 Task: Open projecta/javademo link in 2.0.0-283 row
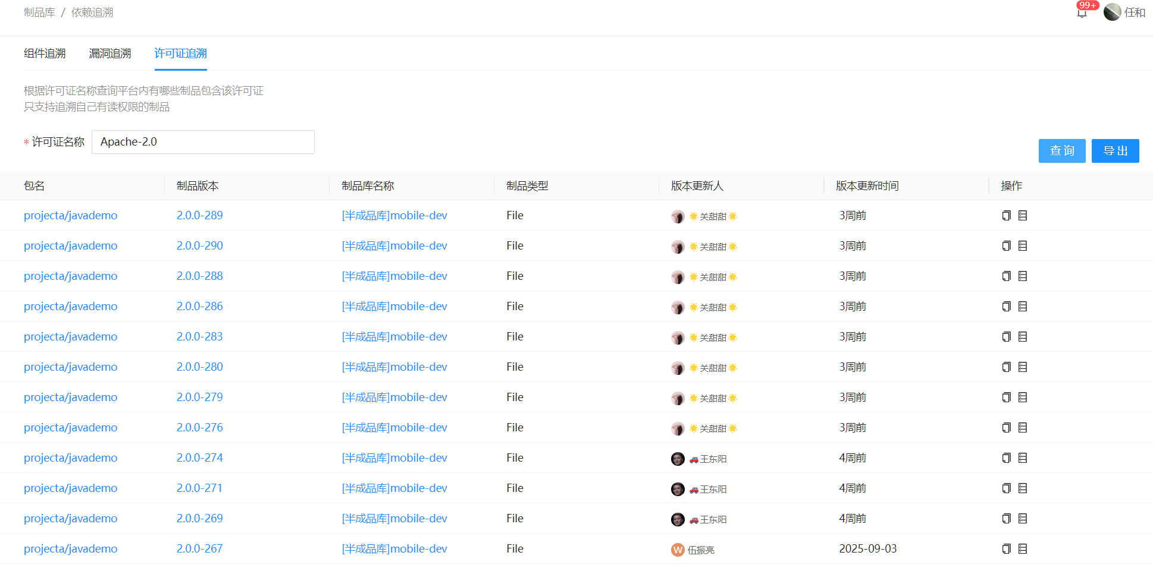click(x=70, y=337)
